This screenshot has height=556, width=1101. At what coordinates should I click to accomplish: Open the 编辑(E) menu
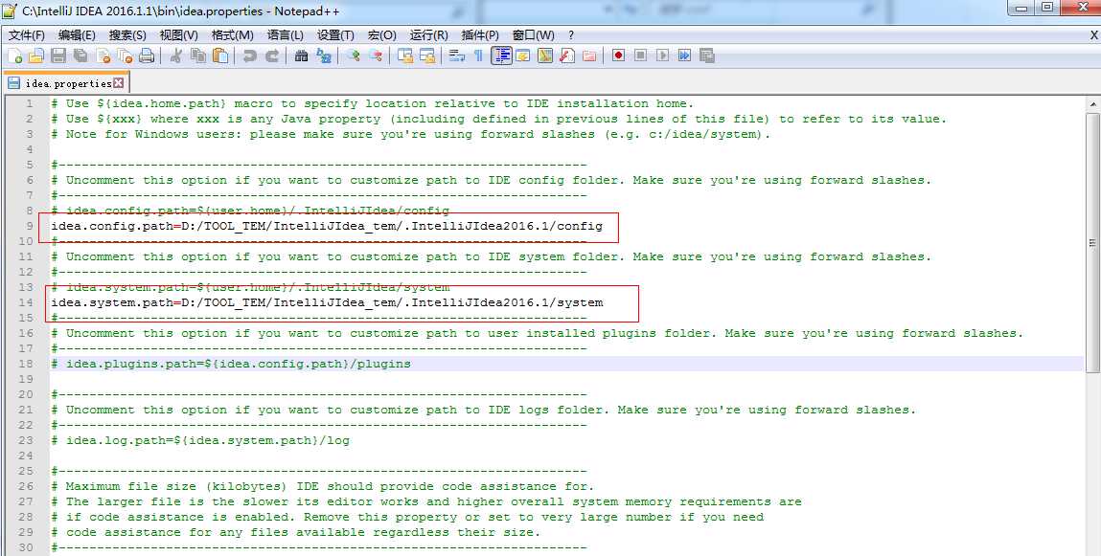(78, 35)
